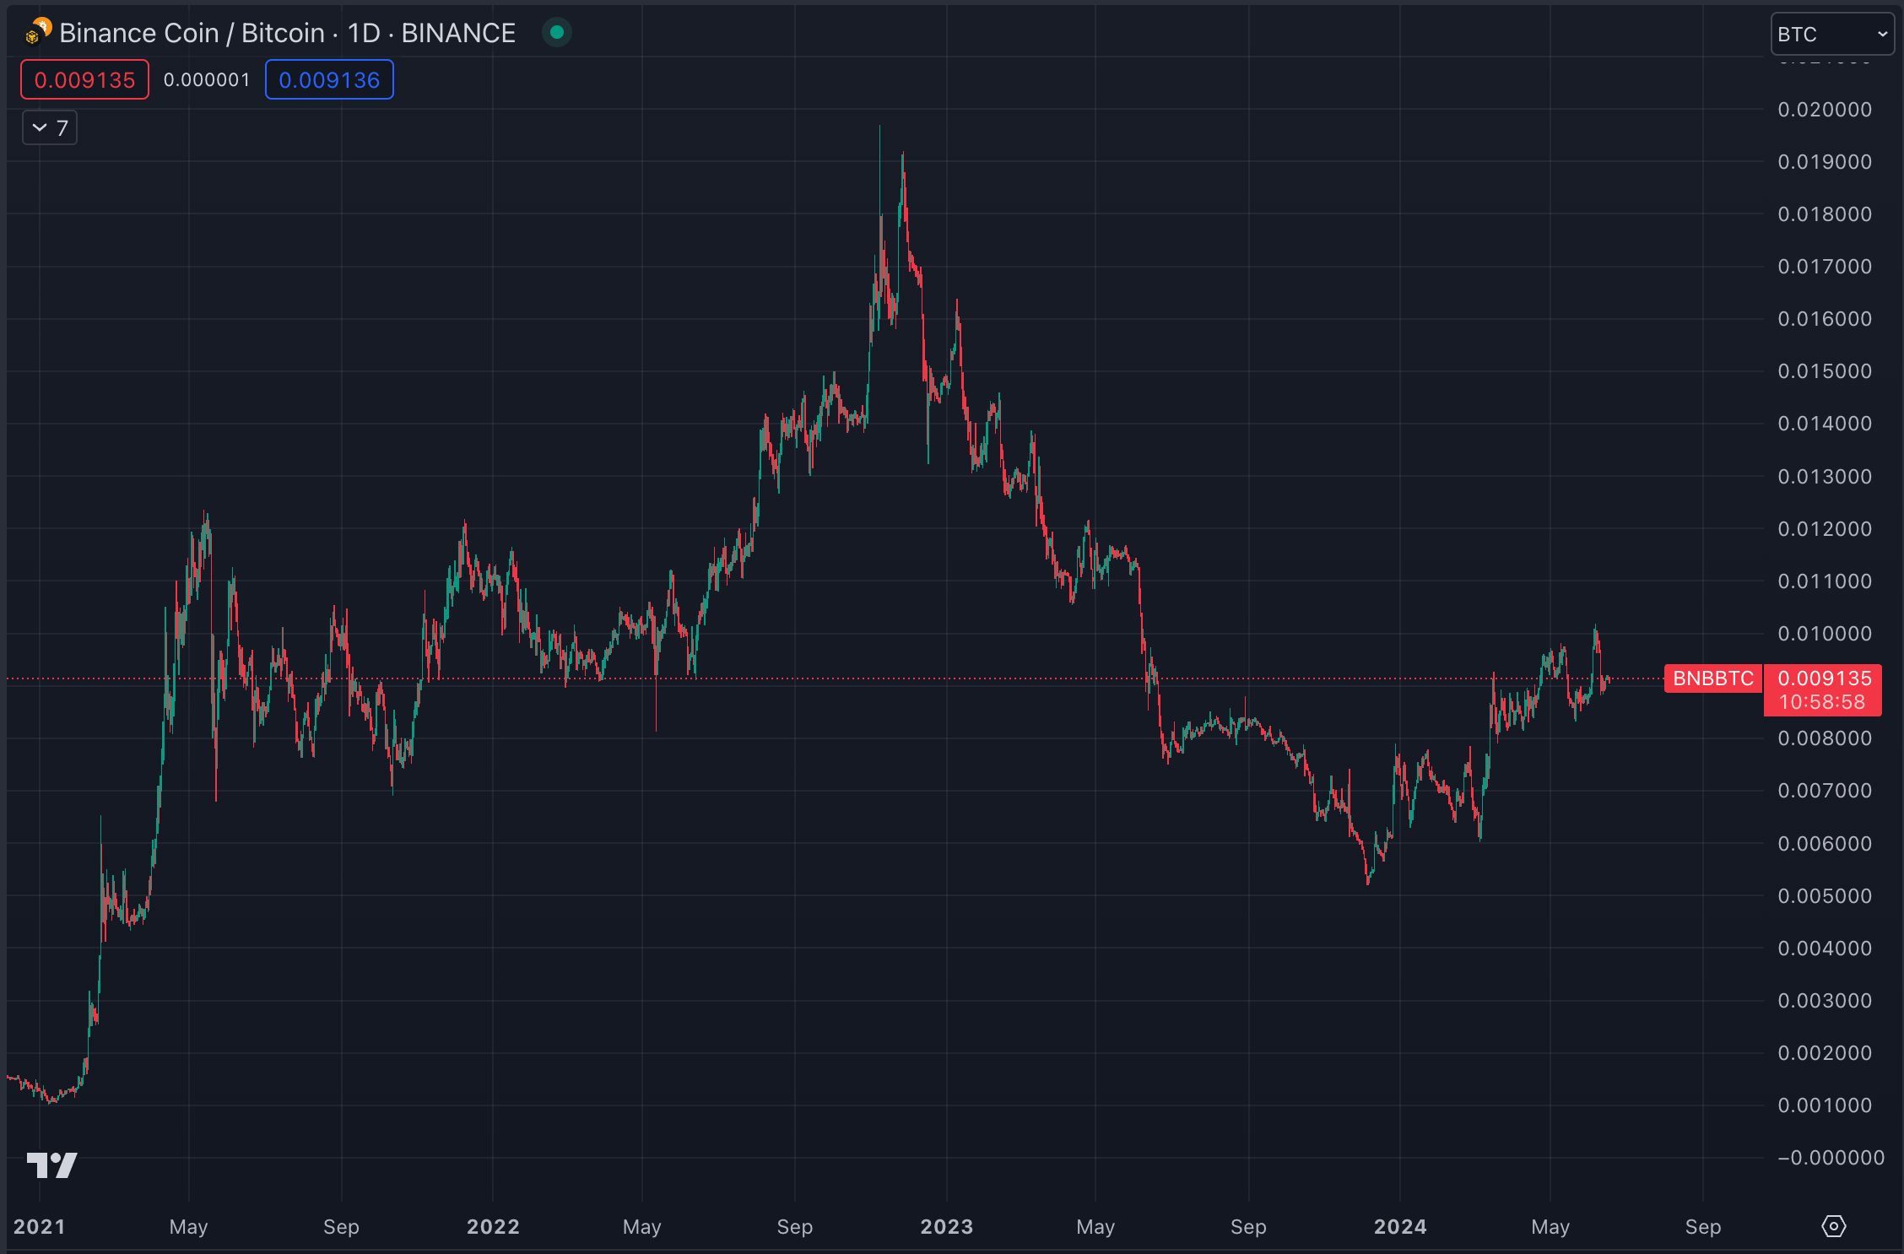Screen dimensions: 1904x1254
Task: Click the BNBBTC price label tag
Action: pyautogui.click(x=1712, y=678)
